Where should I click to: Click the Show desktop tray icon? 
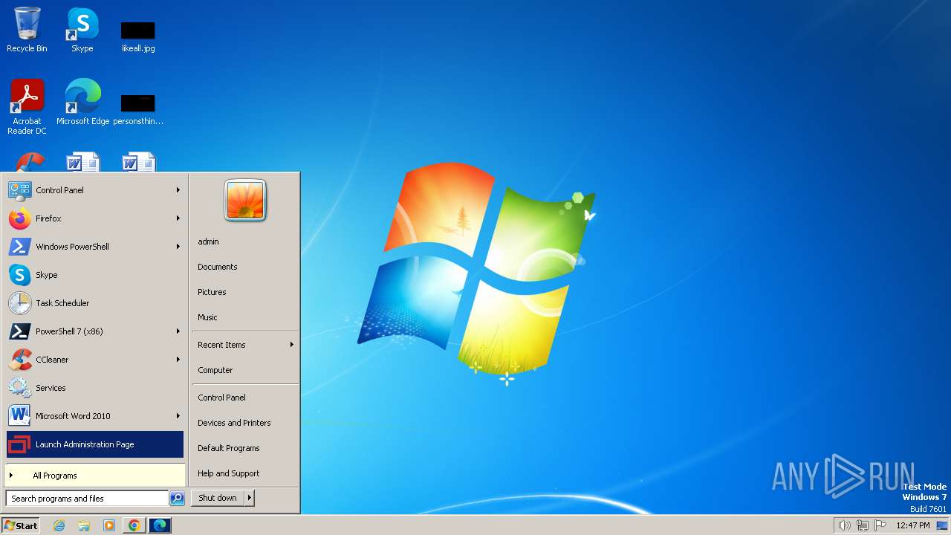(942, 525)
